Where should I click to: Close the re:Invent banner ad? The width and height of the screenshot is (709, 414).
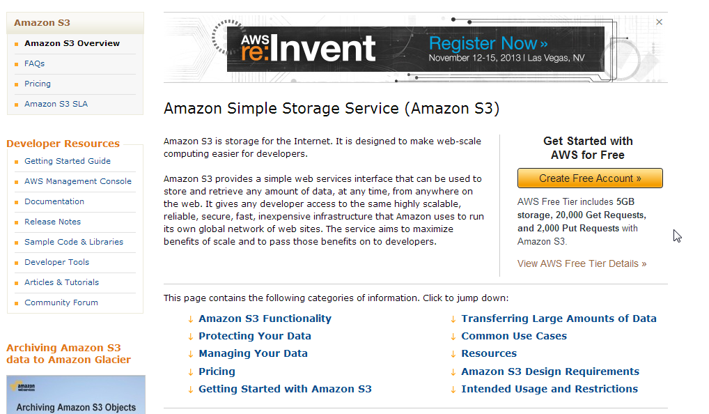(x=660, y=22)
